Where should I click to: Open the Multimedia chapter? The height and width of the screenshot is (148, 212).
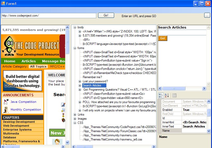click(11, 133)
